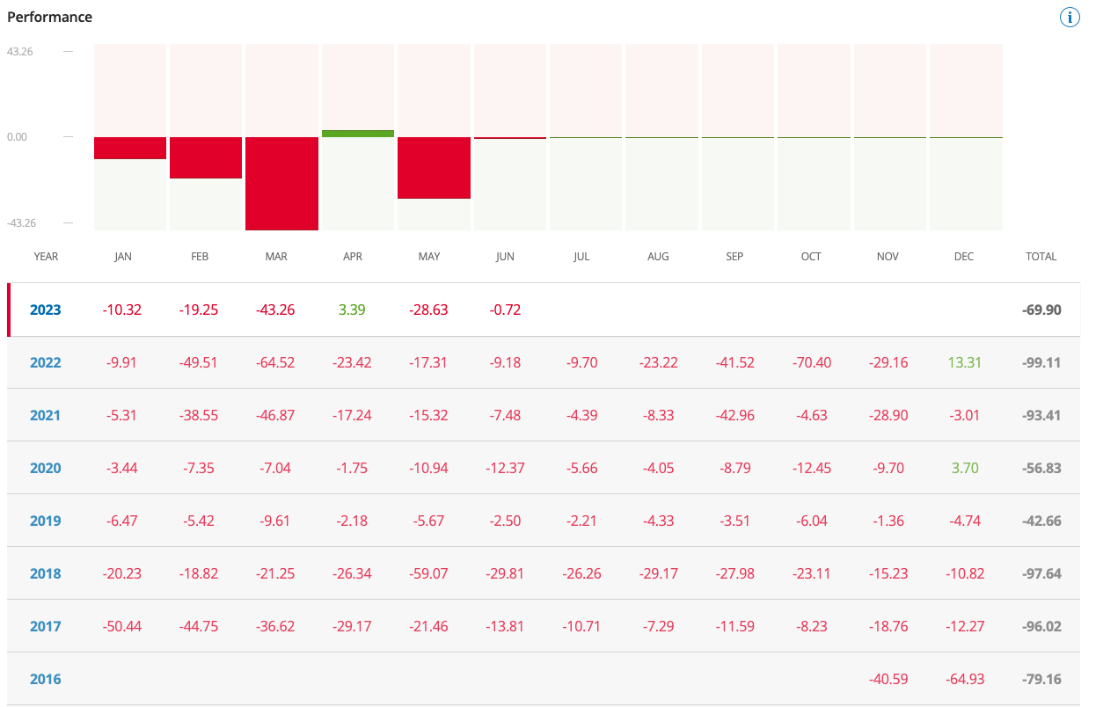Click the red February chart bar
Screen dimensions: 1096x707
click(x=206, y=157)
